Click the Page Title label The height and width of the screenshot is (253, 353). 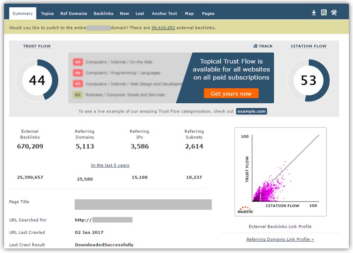pyautogui.click(x=19, y=202)
